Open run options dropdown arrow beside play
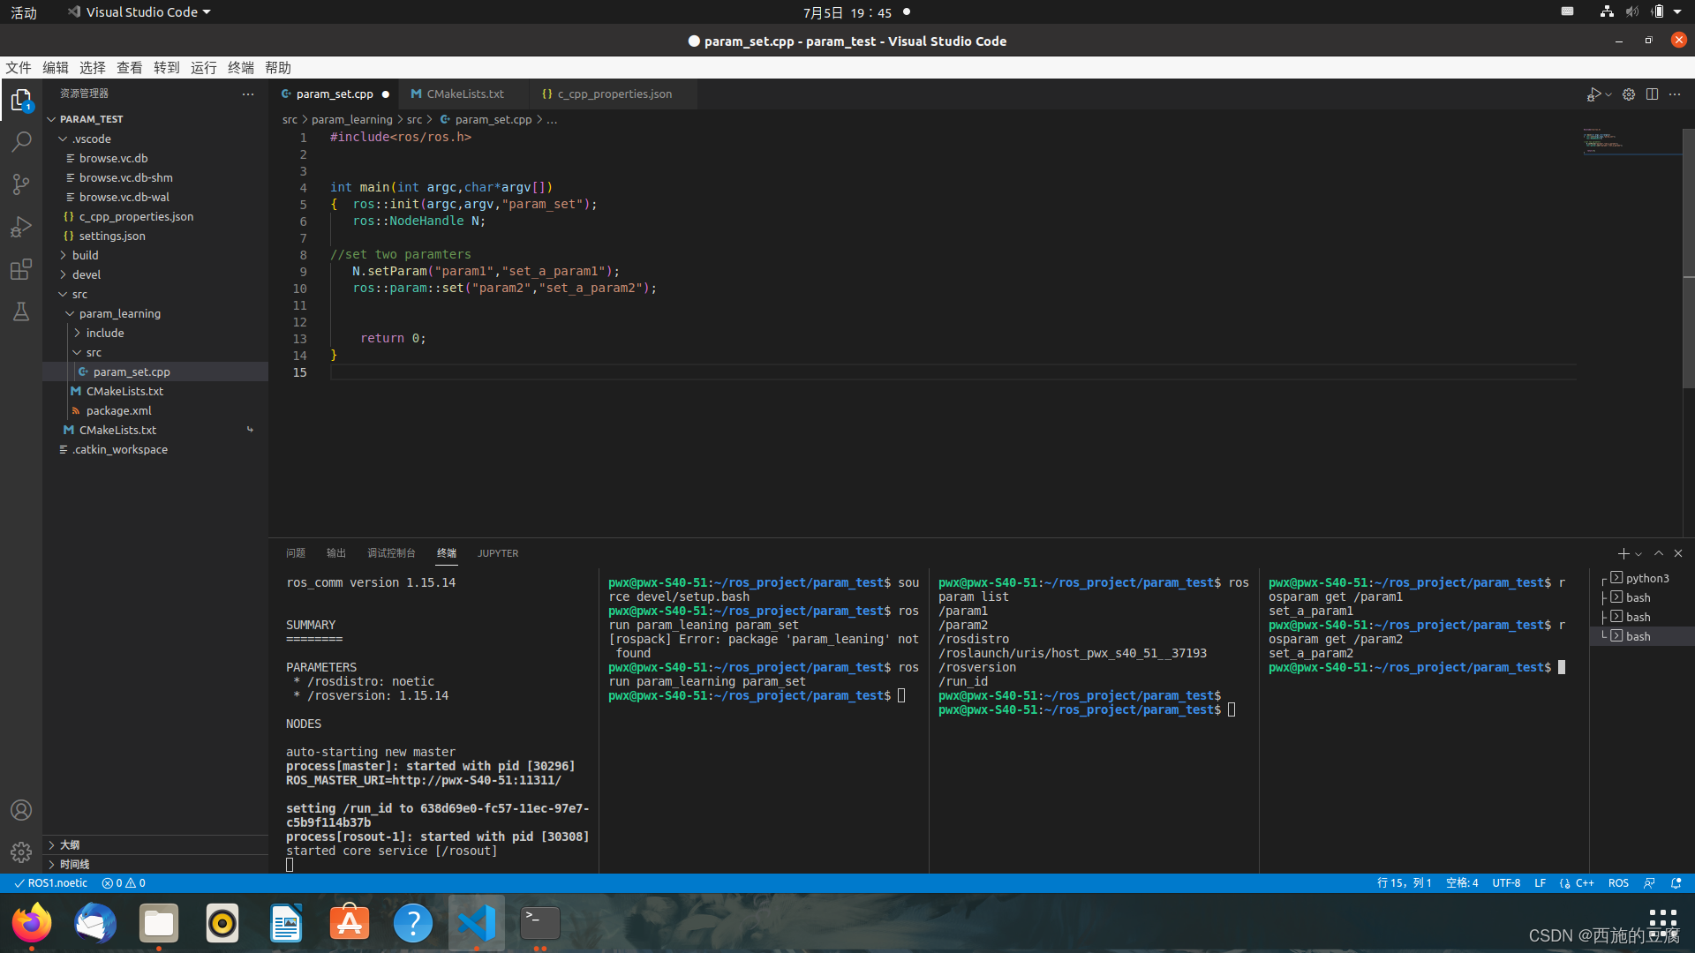Image resolution: width=1695 pixels, height=953 pixels. tap(1608, 94)
